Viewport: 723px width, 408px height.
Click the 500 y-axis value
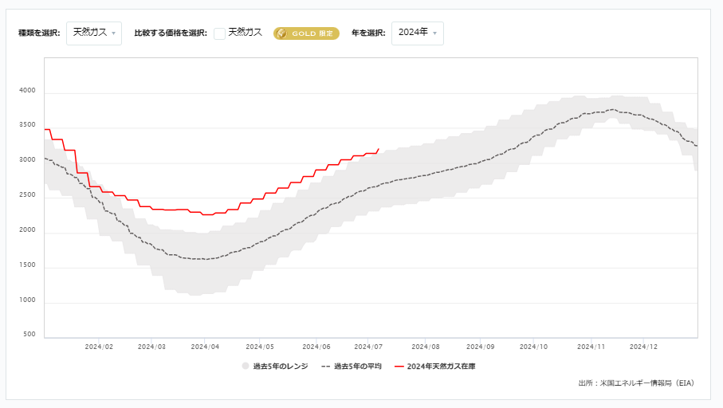tap(29, 334)
